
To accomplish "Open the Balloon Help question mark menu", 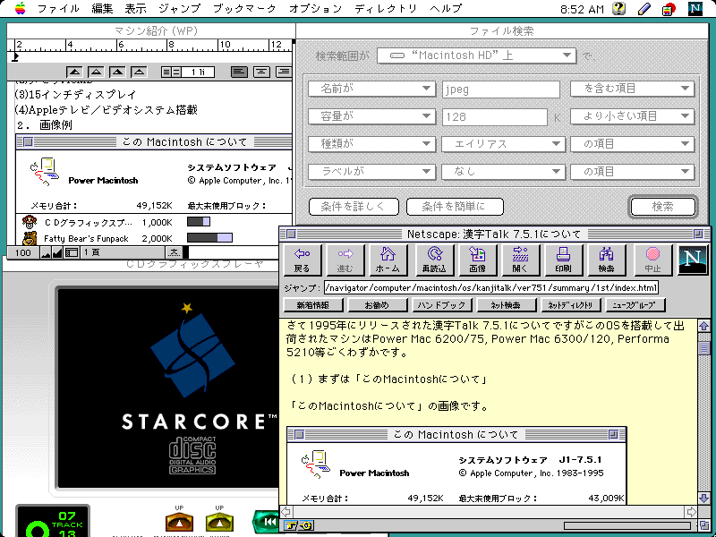I will (618, 8).
